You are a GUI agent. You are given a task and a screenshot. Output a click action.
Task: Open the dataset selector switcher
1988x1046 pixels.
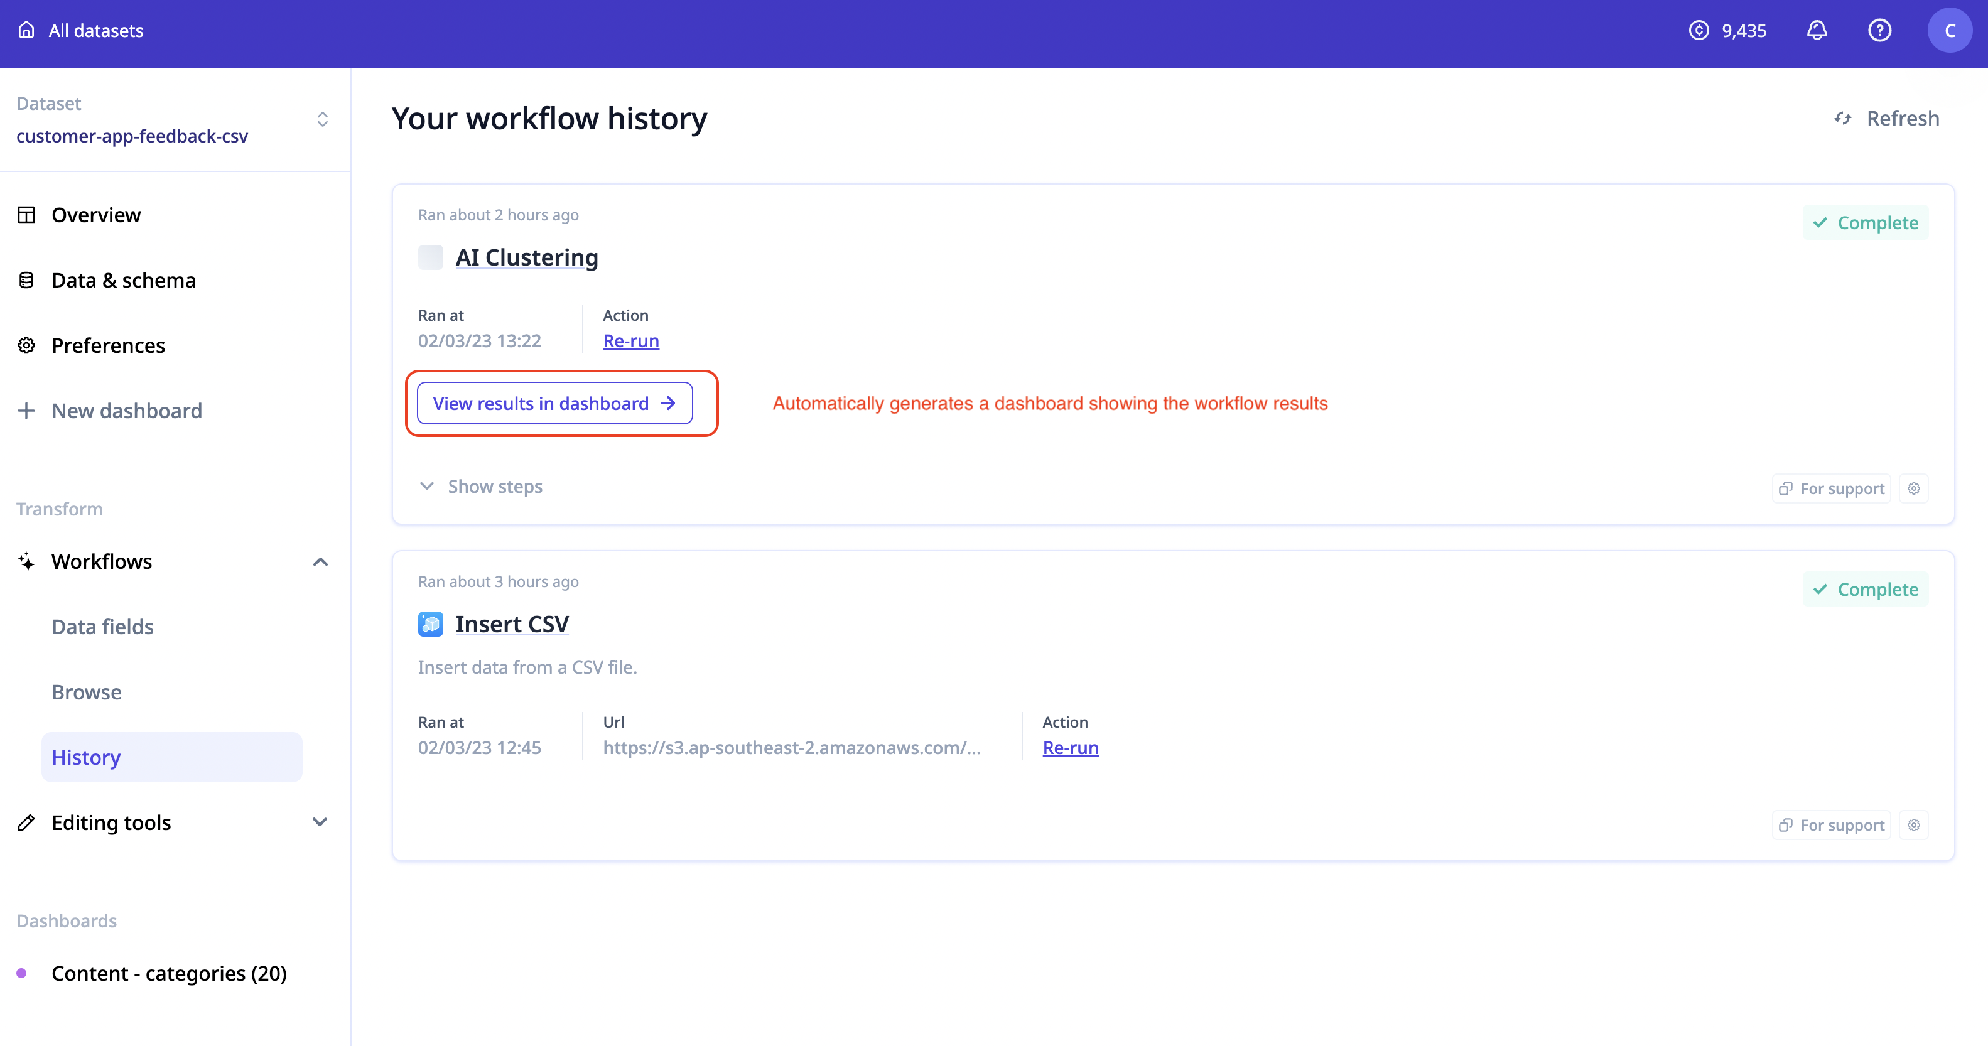click(323, 119)
